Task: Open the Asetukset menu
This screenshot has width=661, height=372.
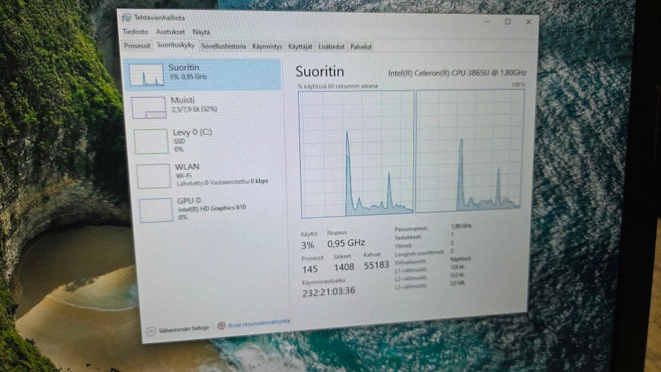Action: 170,32
